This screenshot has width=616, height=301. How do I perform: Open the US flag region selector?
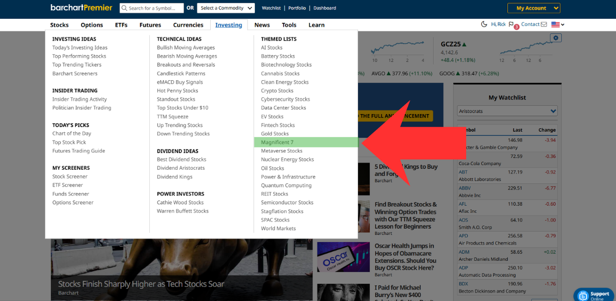click(x=558, y=24)
